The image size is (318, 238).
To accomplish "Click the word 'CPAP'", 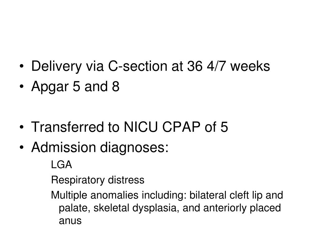I will coord(181,127).
